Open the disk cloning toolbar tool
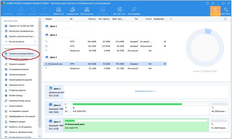Viewport: 232px width, 139px height. tap(73, 11)
